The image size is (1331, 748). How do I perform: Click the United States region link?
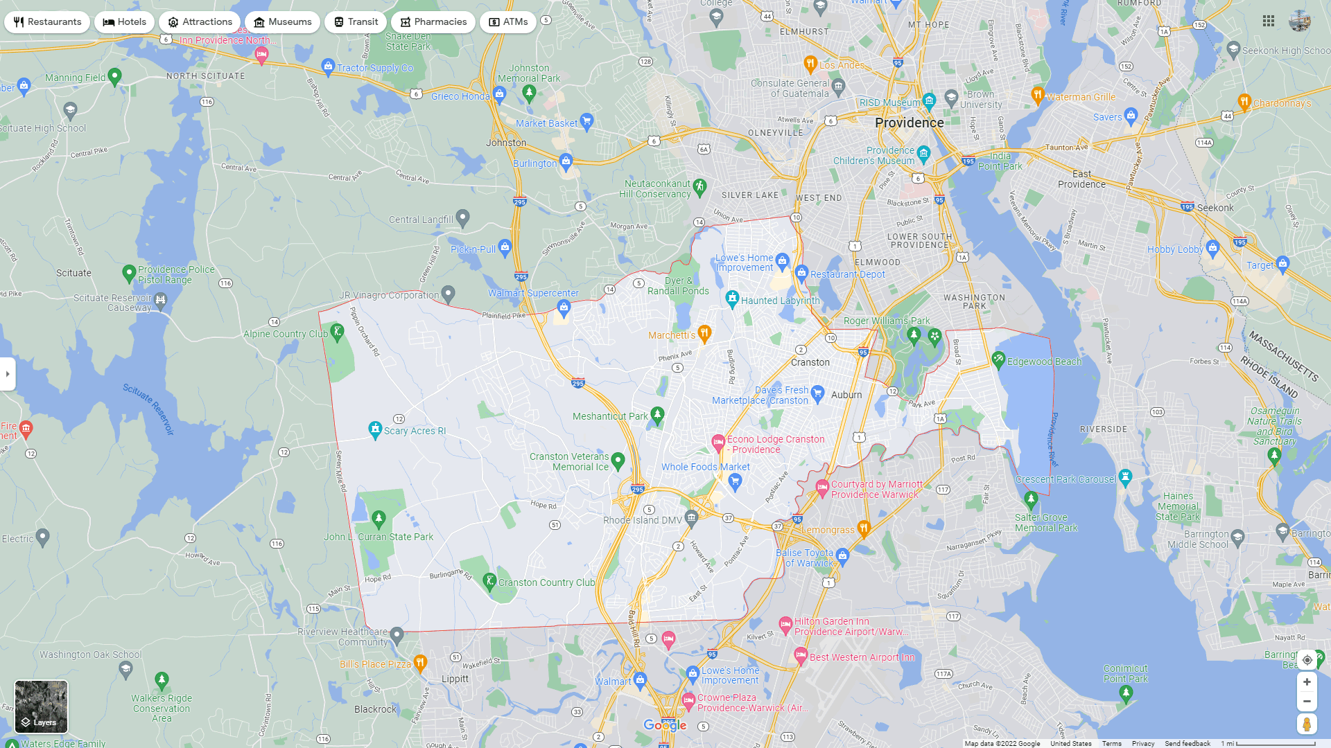[x=1071, y=744]
